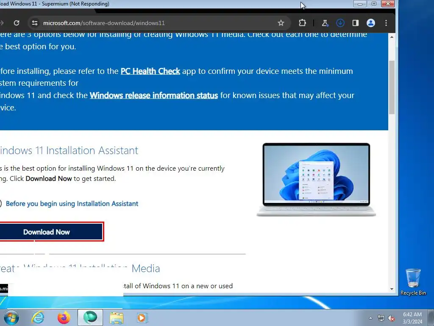Viewport: 434px width, 326px height.
Task: Select the Supermium taskbar button
Action: [x=90, y=318]
